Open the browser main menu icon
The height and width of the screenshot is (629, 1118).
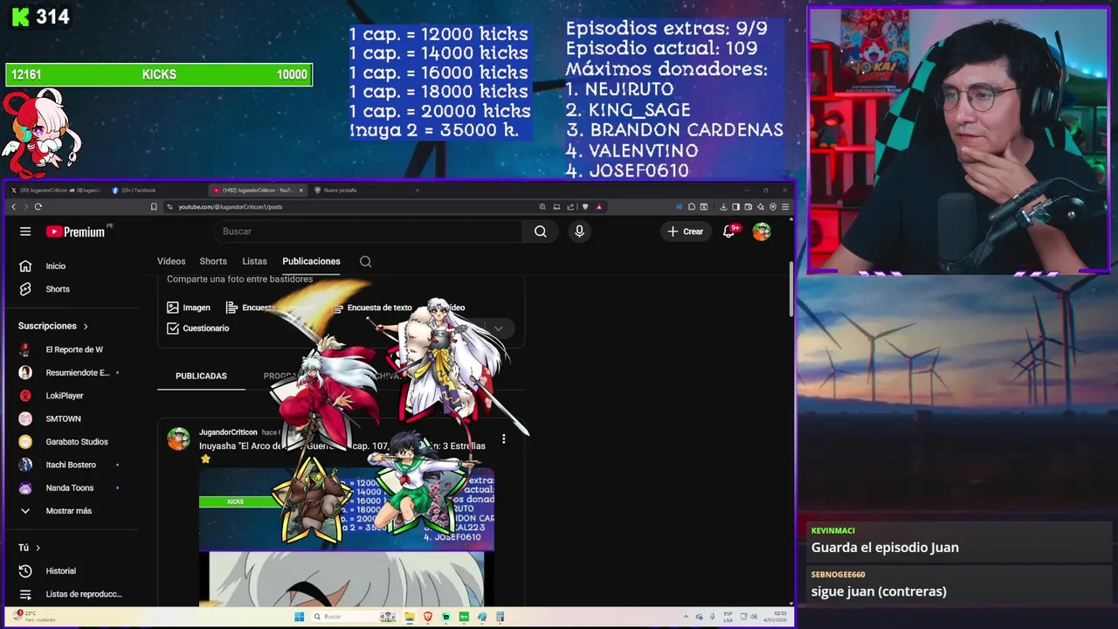[x=785, y=207]
